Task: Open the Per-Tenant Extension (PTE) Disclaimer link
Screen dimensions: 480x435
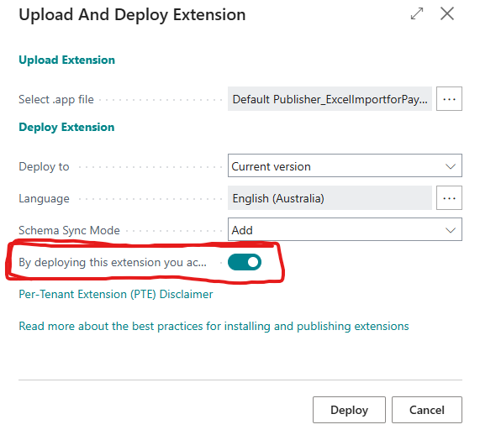Action: [x=116, y=294]
